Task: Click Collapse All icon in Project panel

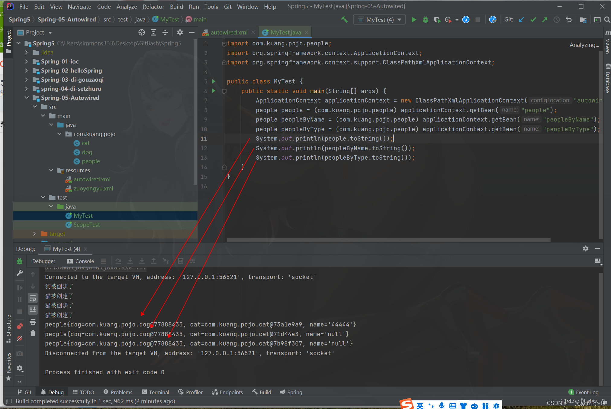Action: click(165, 32)
